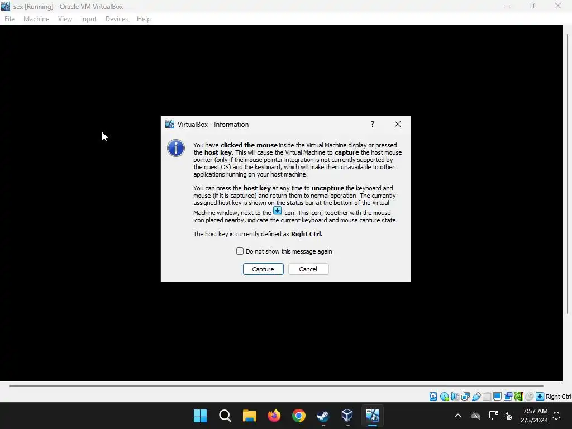Screen dimensions: 572x429
Task: Open taskbar Search
Action: coord(225,416)
